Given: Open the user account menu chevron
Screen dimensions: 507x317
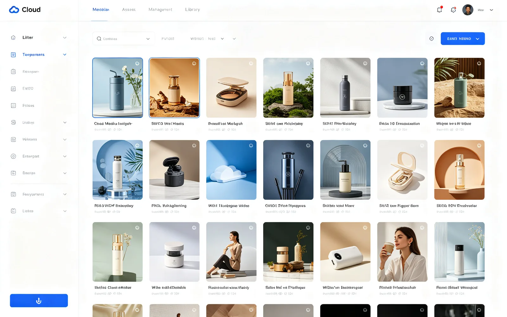Looking at the screenshot, I should click(491, 10).
